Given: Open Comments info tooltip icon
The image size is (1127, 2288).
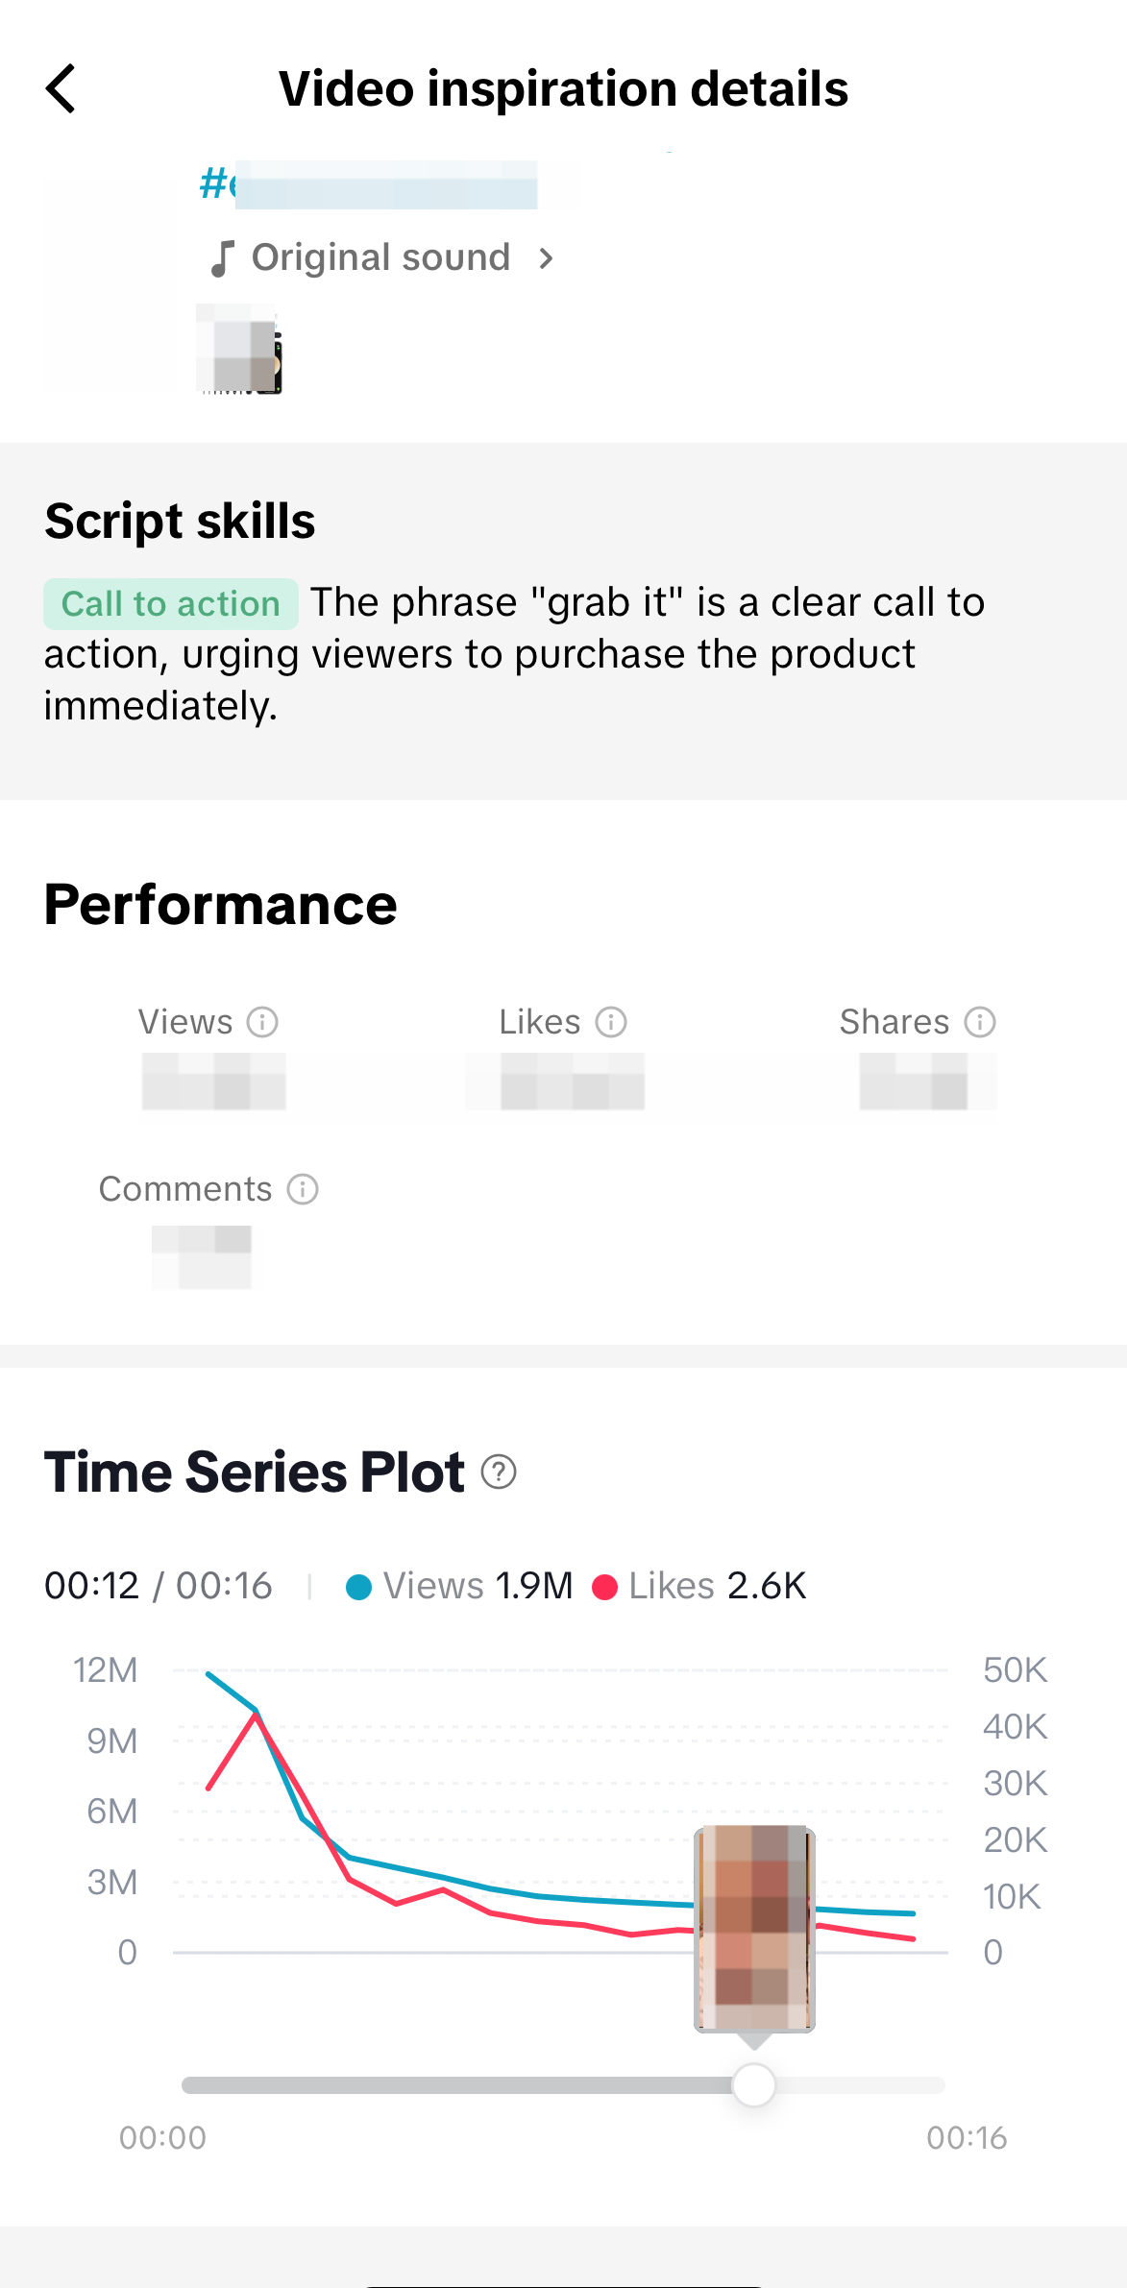Looking at the screenshot, I should [x=303, y=1189].
